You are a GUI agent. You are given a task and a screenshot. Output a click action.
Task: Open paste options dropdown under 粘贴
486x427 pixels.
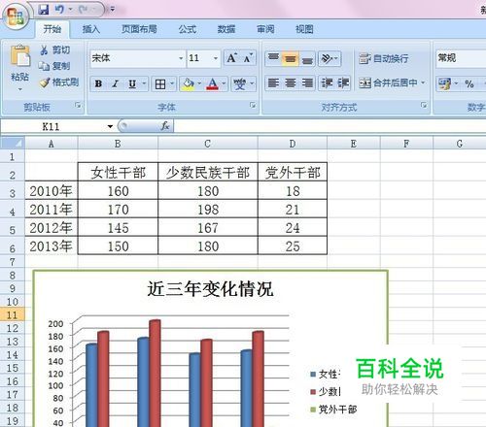coord(20,89)
